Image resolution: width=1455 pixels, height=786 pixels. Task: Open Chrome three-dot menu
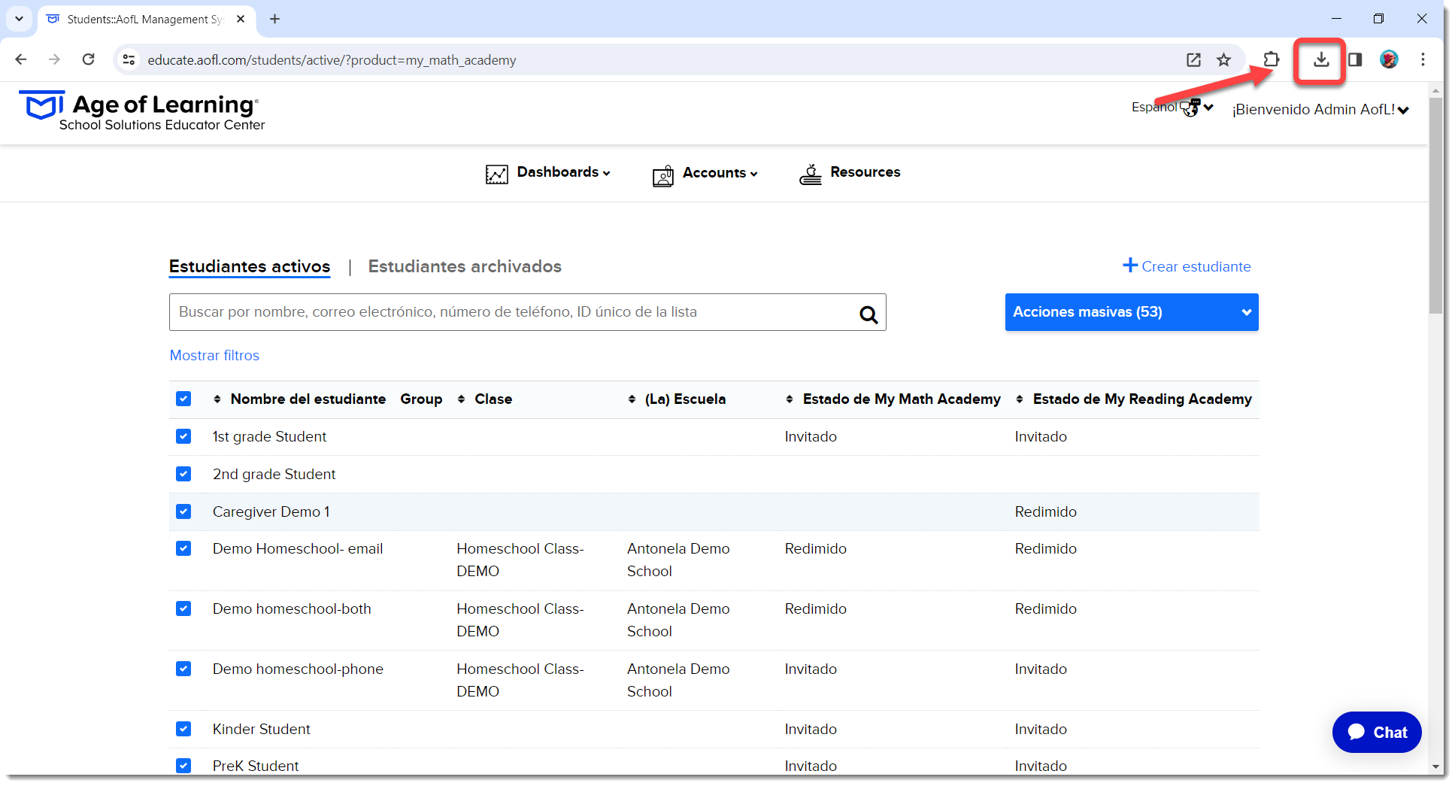[x=1423, y=59]
